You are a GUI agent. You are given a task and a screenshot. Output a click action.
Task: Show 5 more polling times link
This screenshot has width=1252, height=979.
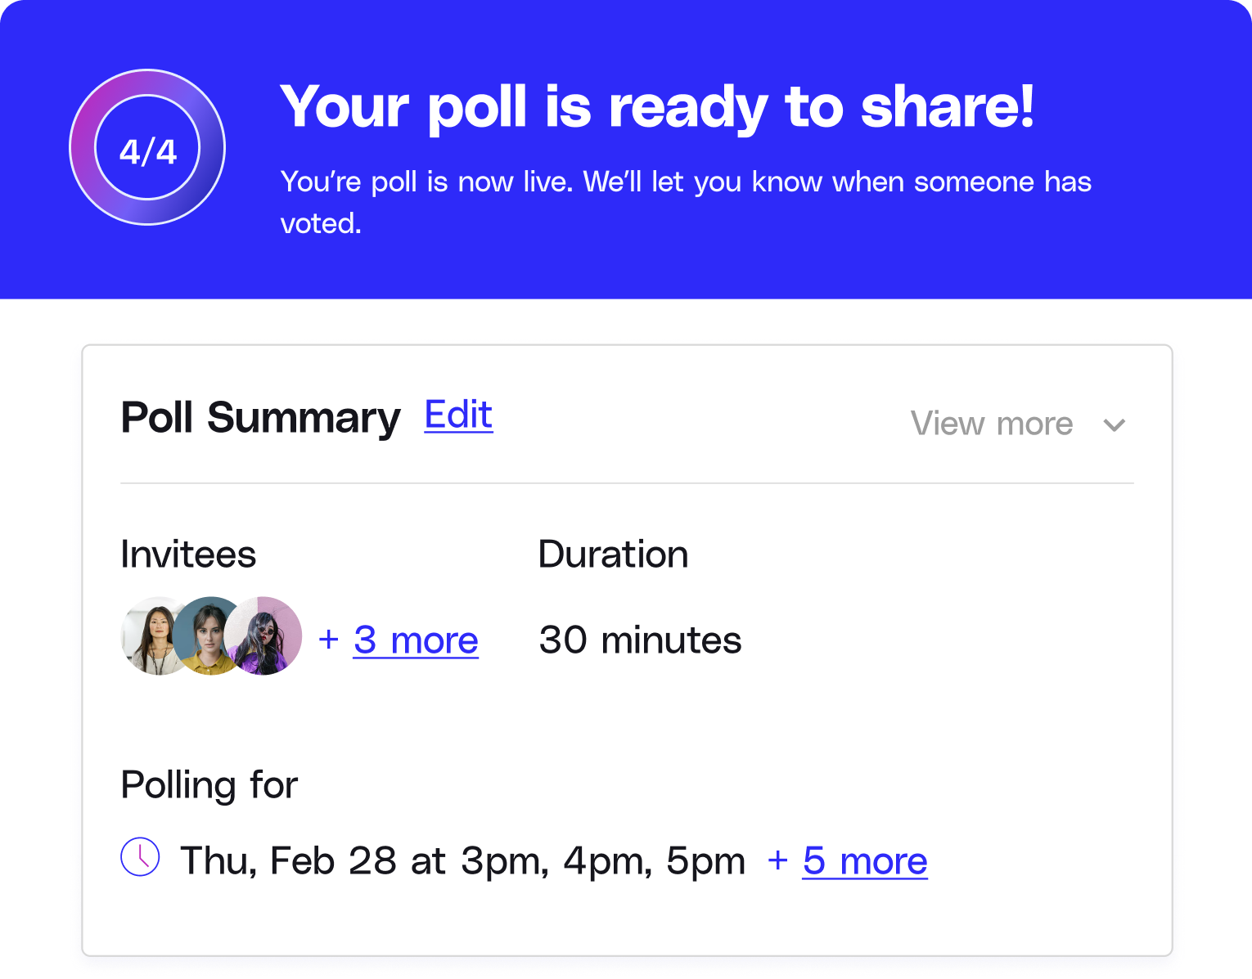point(865,861)
